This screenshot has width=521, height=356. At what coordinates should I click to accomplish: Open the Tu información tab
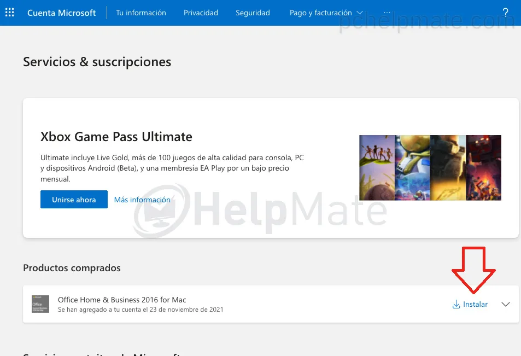141,13
